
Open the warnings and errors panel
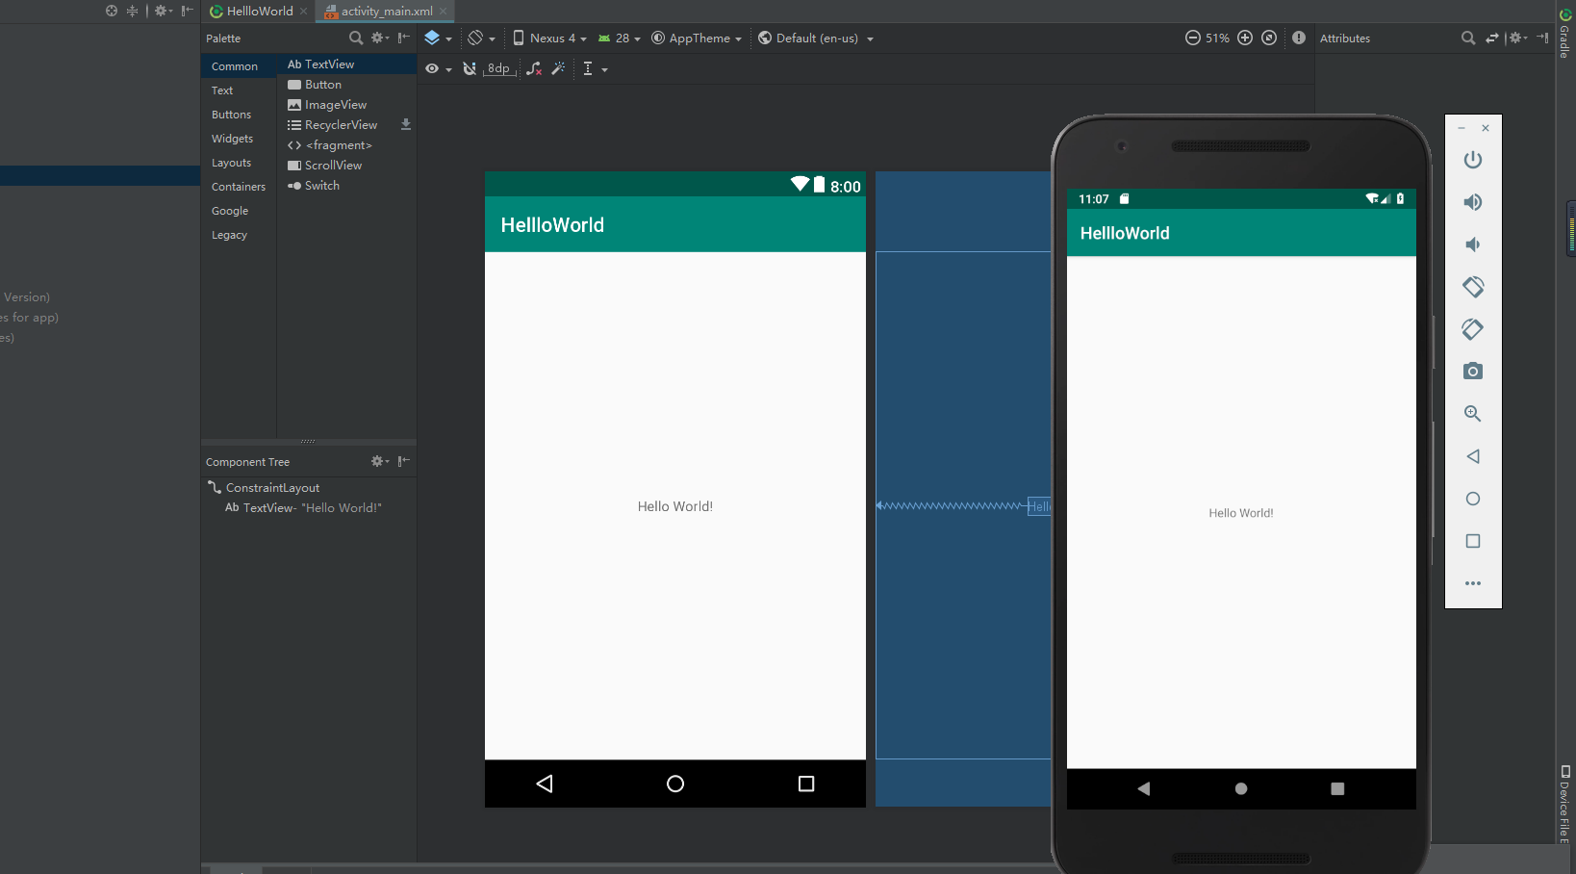(x=1299, y=38)
